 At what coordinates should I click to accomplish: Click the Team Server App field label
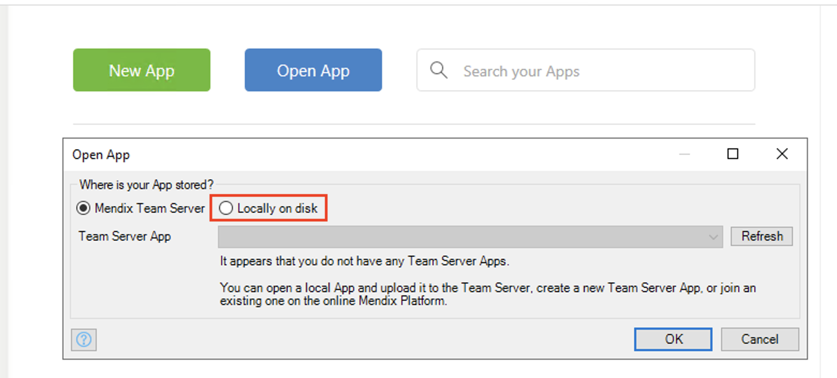click(x=124, y=236)
